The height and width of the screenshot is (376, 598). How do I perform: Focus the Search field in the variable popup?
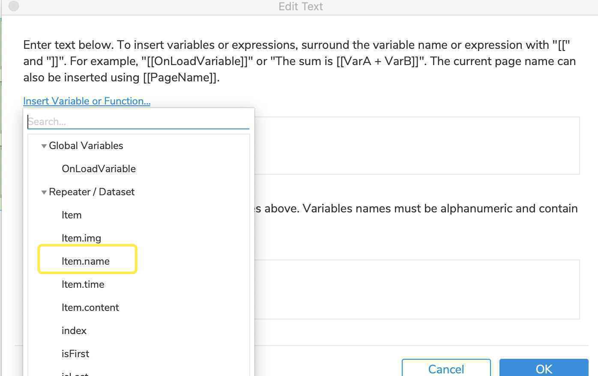tap(138, 122)
